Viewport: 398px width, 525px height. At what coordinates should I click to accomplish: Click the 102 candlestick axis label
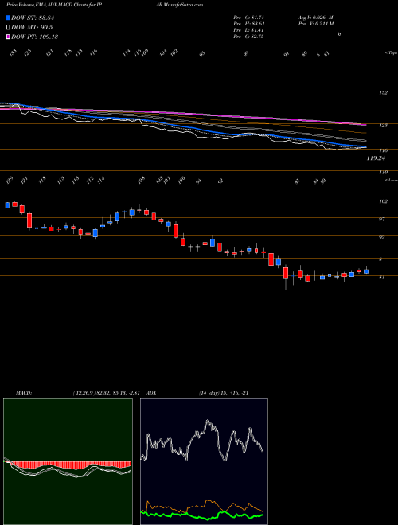point(383,201)
